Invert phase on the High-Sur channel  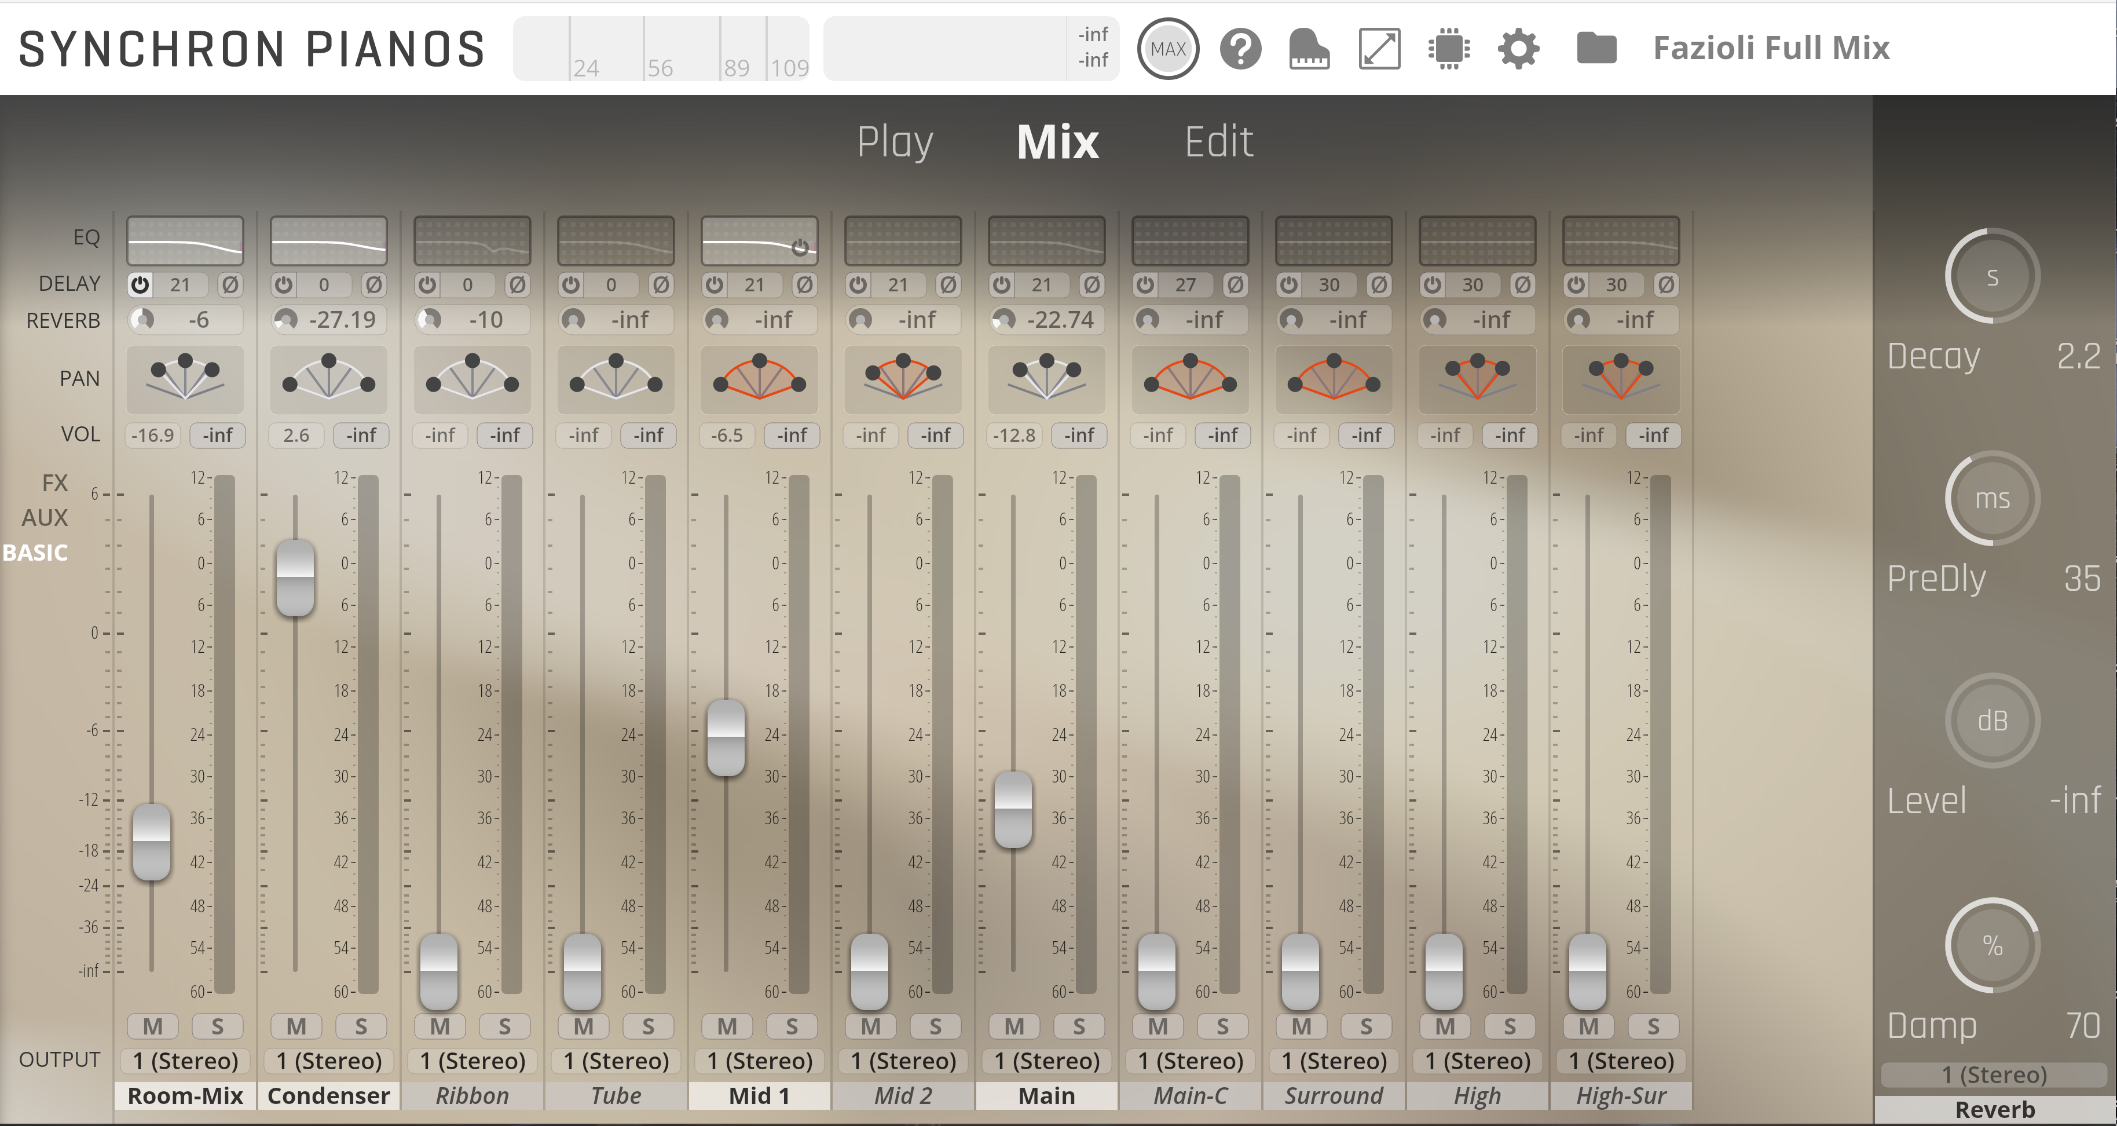1666,284
